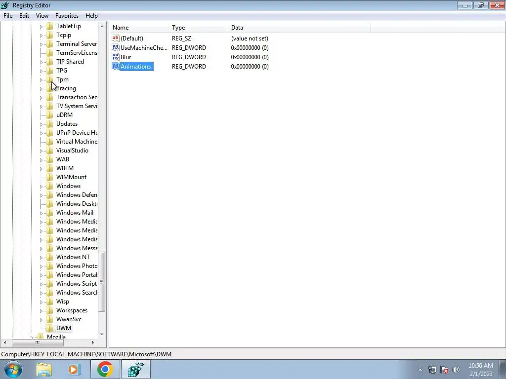Open the Action Center flag icon
506x379 pixels.
click(x=444, y=370)
